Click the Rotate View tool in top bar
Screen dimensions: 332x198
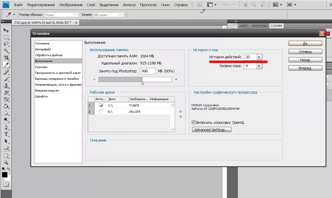point(263,4)
